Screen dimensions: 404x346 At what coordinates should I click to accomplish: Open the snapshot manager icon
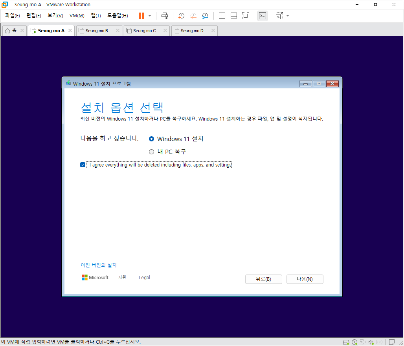click(205, 16)
